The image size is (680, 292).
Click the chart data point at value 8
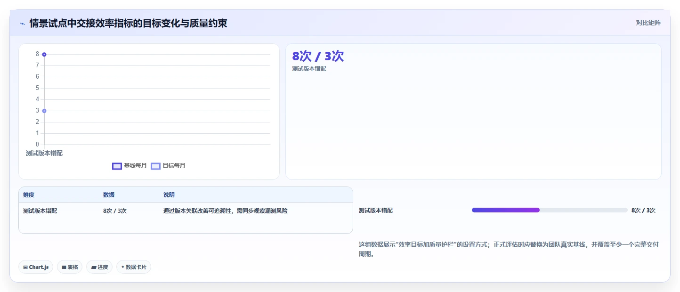(x=44, y=54)
